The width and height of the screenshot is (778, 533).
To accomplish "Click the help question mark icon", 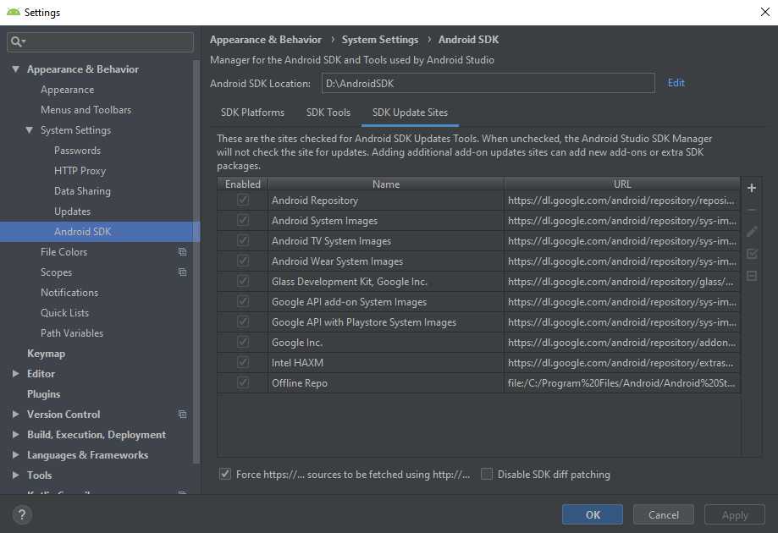I will [22, 514].
